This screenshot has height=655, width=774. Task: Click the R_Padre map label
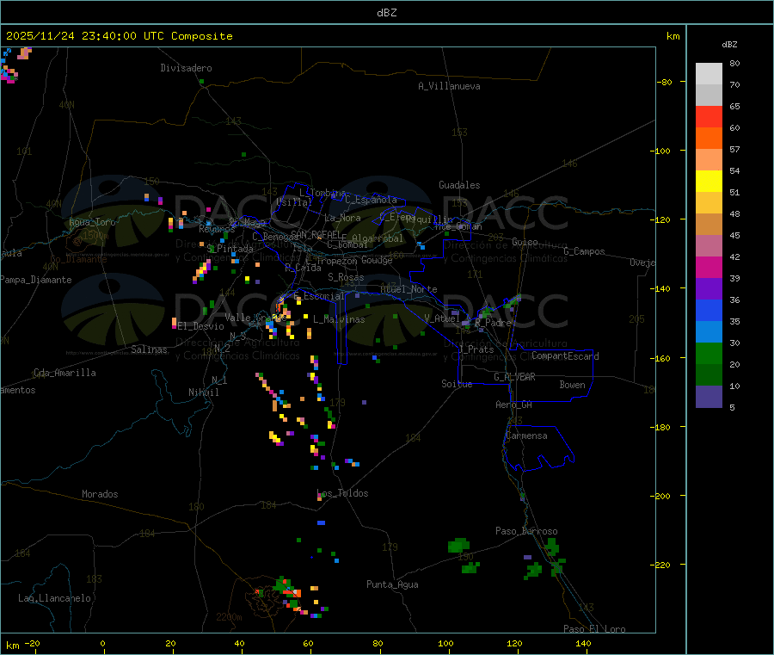coord(493,323)
